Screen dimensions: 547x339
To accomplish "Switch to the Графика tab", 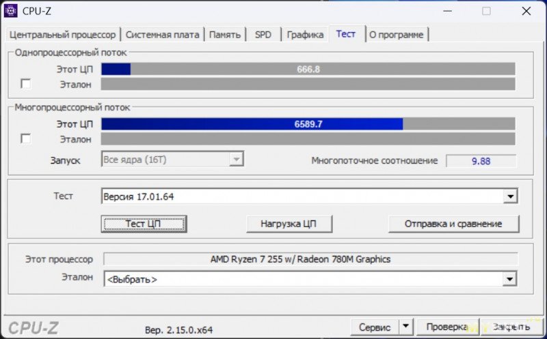I will point(305,35).
